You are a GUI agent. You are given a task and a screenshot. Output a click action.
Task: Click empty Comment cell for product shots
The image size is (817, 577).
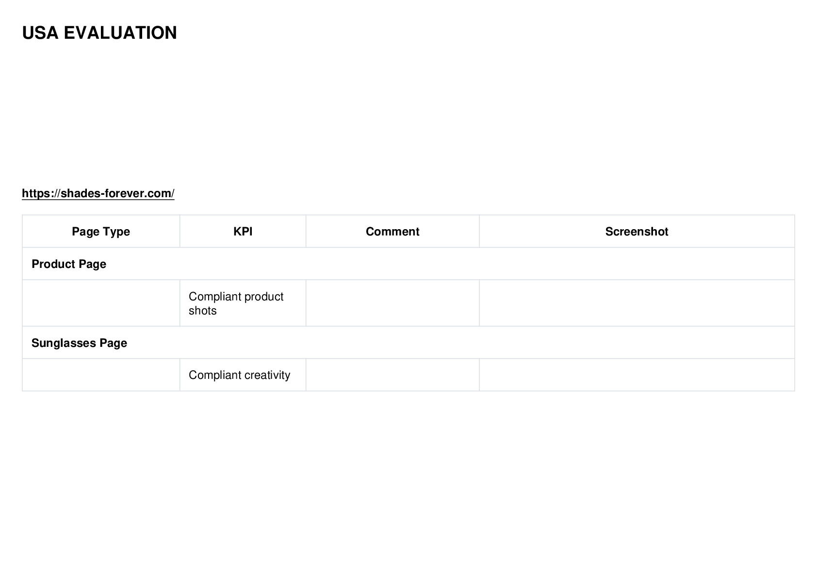pyautogui.click(x=392, y=303)
